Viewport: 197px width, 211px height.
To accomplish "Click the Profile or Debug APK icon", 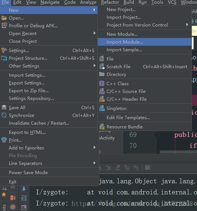I will pos(4,25).
